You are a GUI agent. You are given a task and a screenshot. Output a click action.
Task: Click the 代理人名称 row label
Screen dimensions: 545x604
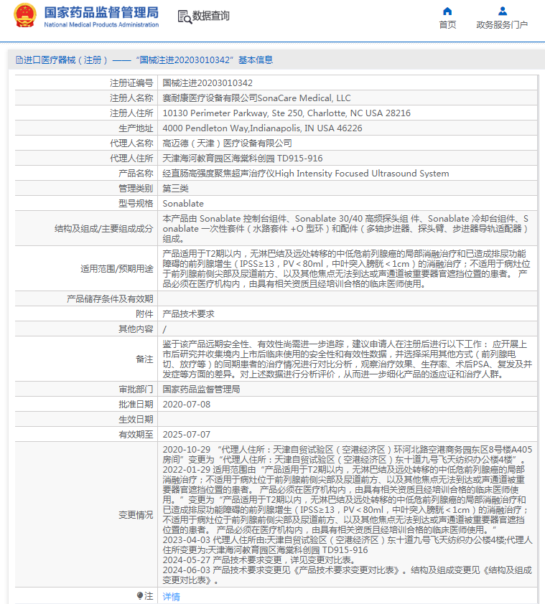pyautogui.click(x=131, y=143)
